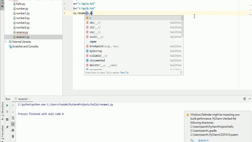The image size is (252, 142).
Task: Click the layout restore icon in Run panel
Action: (7, 120)
